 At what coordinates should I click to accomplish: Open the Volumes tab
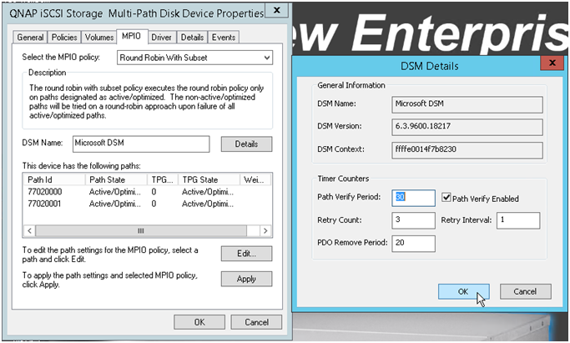point(98,38)
